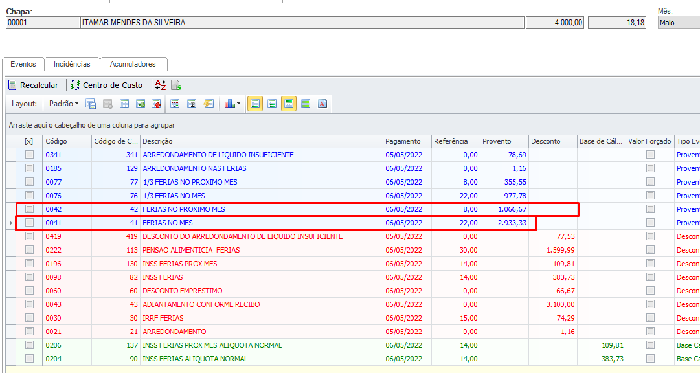The height and width of the screenshot is (373, 700).
Task: Tick row checkbox for code 0077
Action: [x=30, y=182]
